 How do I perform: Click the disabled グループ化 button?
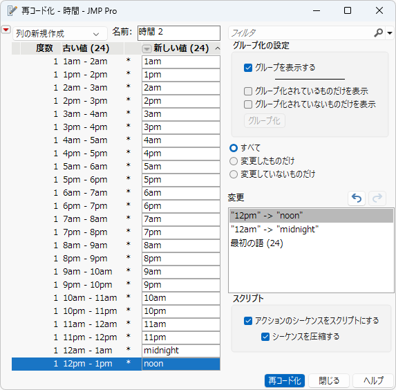pos(265,121)
